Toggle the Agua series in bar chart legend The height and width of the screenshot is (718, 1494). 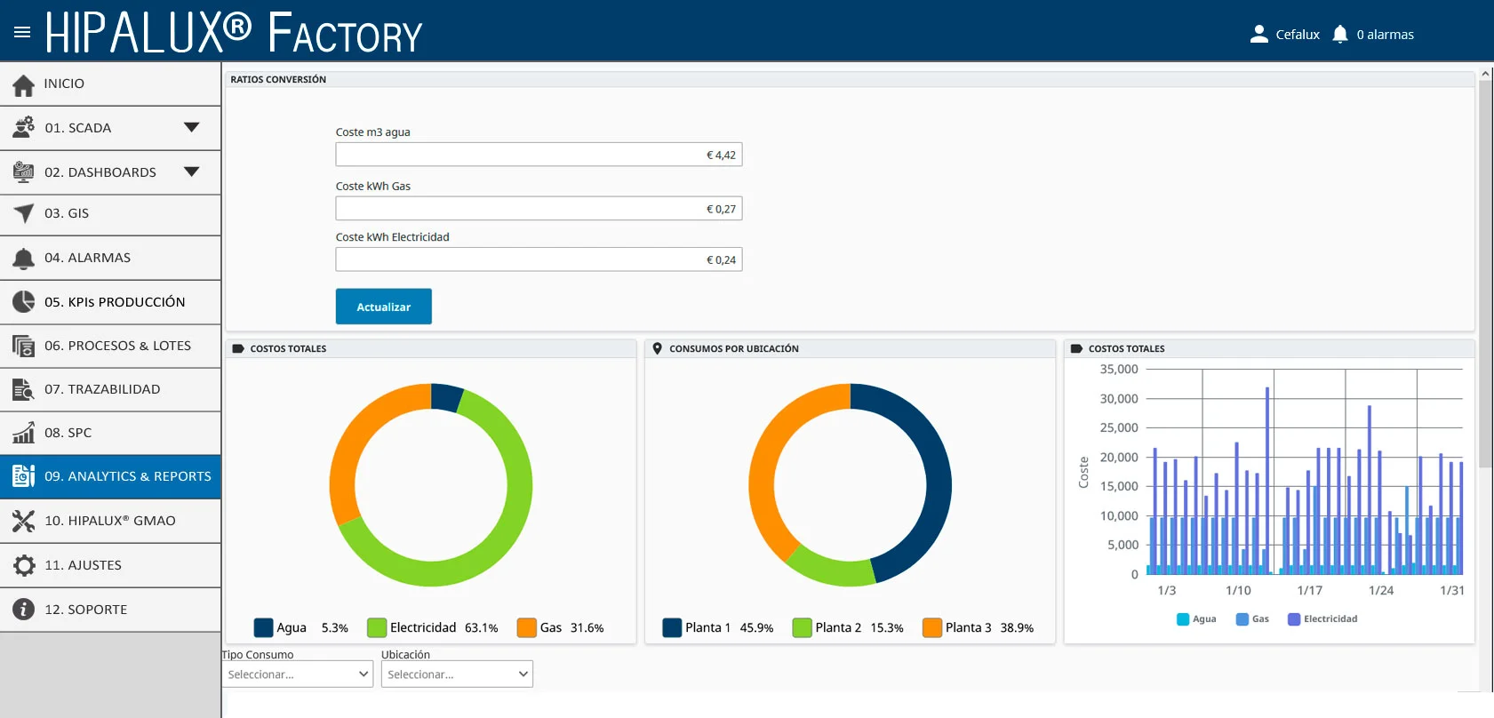pyautogui.click(x=1196, y=619)
